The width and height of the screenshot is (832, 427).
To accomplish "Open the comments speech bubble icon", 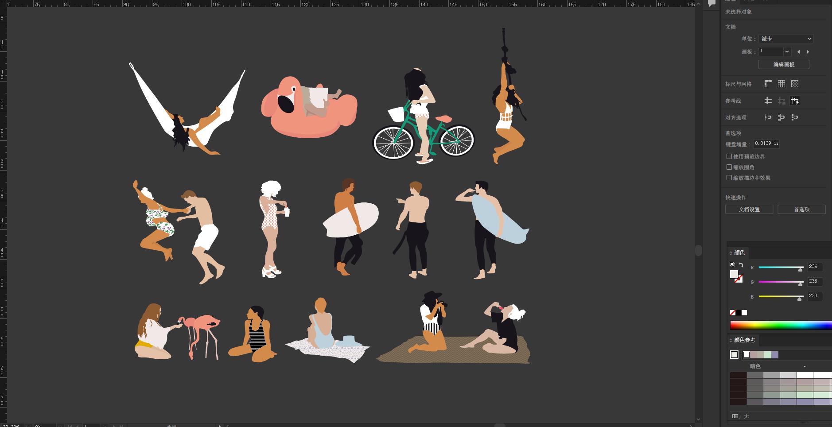I will click(x=711, y=3).
